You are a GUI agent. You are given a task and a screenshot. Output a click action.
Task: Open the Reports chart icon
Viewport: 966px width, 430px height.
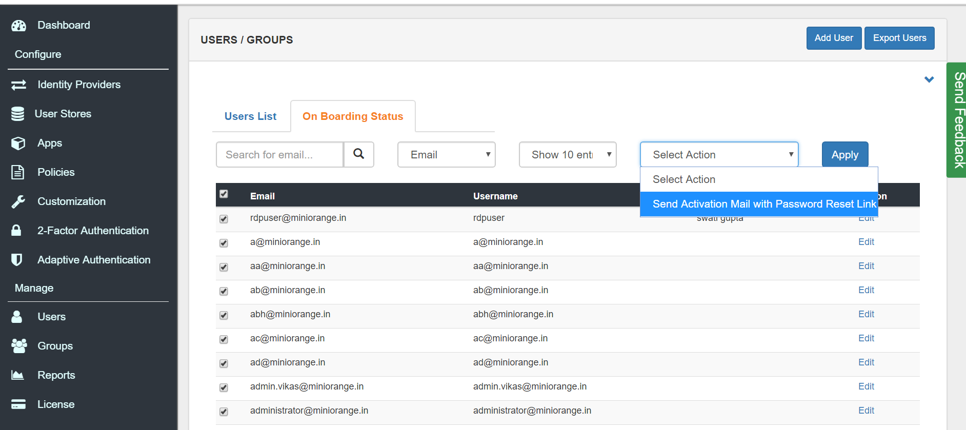[18, 375]
